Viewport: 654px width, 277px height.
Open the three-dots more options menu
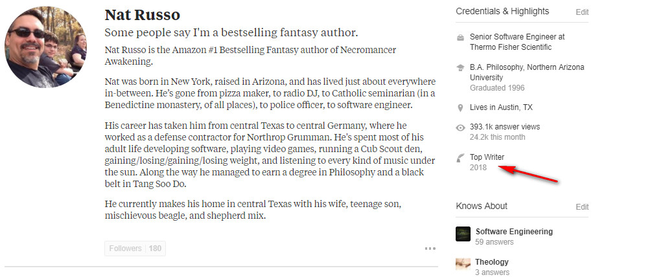point(430,249)
